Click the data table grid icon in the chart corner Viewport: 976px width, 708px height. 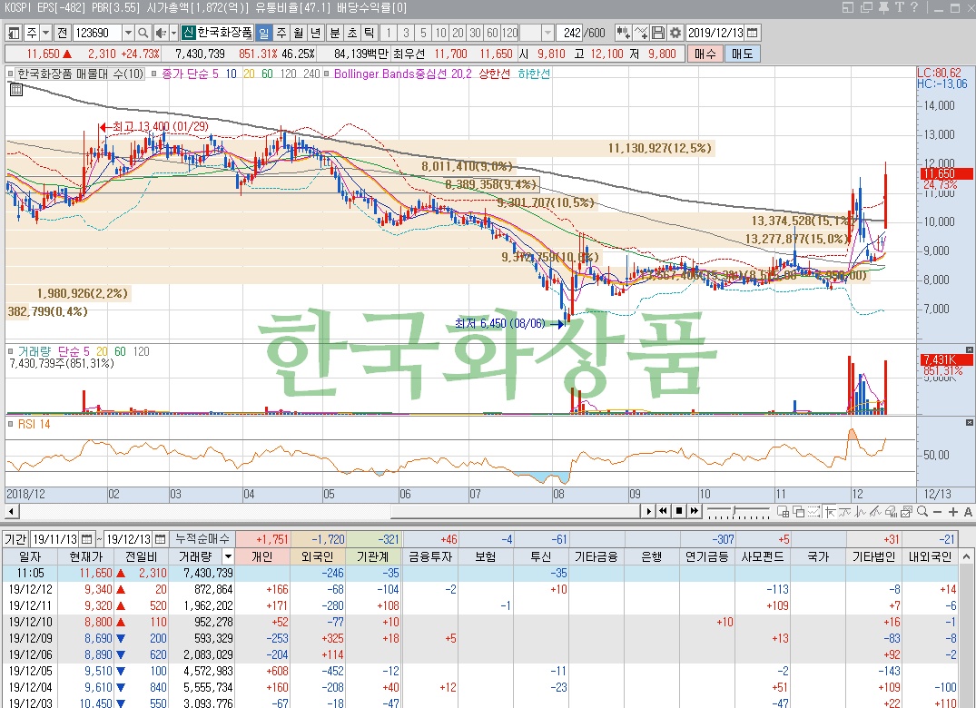[x=16, y=90]
